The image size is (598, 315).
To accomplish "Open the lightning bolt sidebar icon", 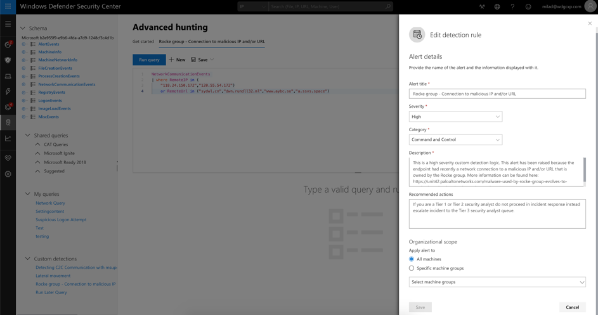I will pyautogui.click(x=8, y=91).
